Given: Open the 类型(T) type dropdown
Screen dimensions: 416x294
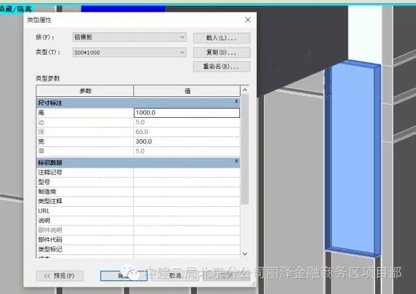Looking at the screenshot, I should click(129, 52).
